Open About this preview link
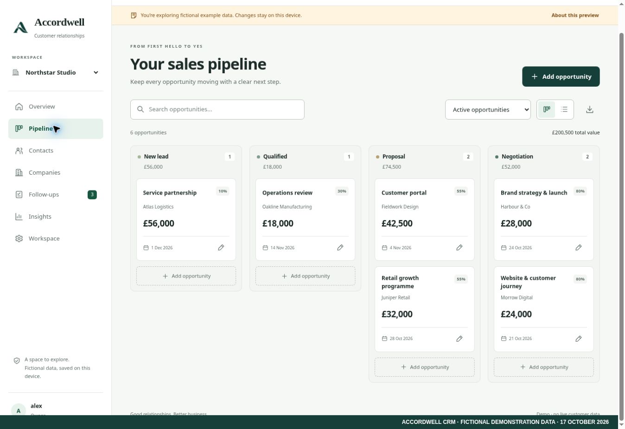 (575, 15)
